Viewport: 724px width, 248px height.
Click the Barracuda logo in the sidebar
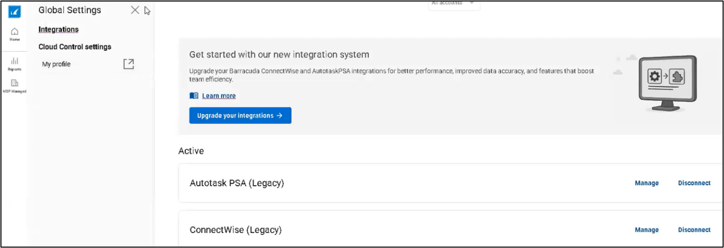tap(15, 12)
